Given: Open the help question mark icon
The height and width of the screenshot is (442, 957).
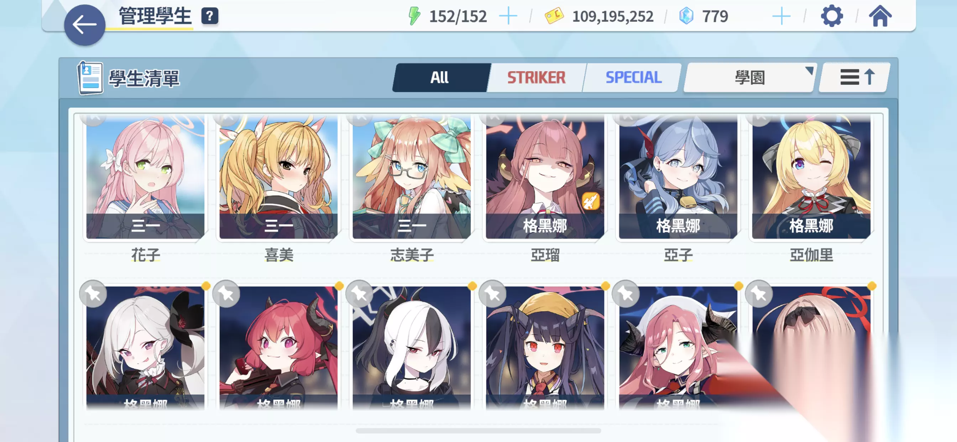Looking at the screenshot, I should [210, 16].
